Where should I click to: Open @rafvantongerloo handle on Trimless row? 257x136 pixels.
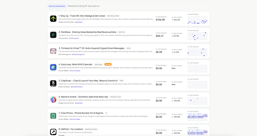click(78, 54)
